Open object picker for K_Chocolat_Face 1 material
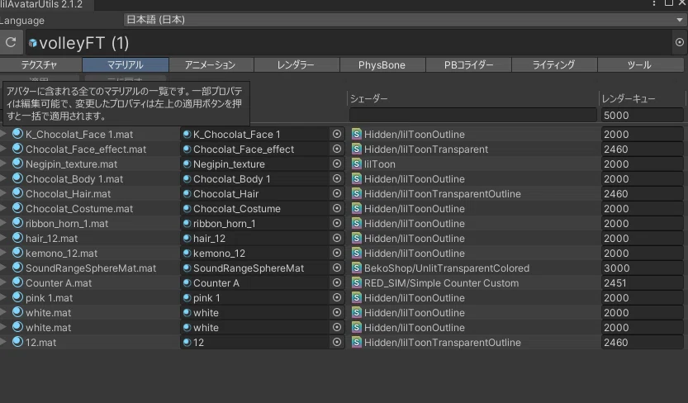This screenshot has width=688, height=403. [x=336, y=134]
